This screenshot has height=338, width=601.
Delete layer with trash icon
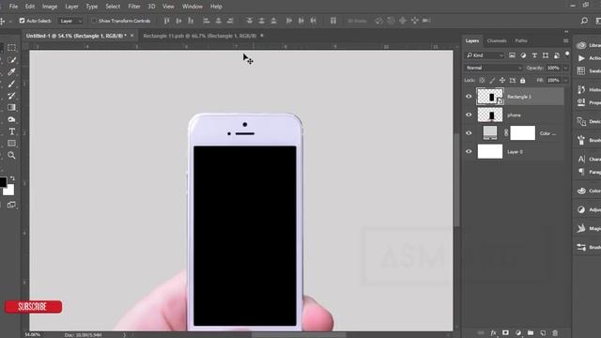click(555, 332)
